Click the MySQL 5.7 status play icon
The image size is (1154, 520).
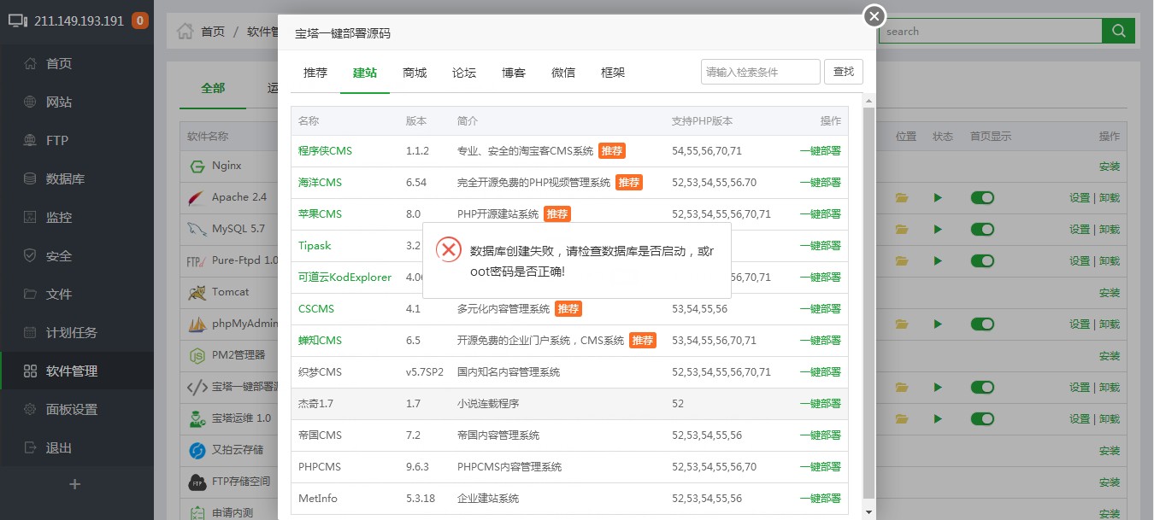click(x=938, y=230)
